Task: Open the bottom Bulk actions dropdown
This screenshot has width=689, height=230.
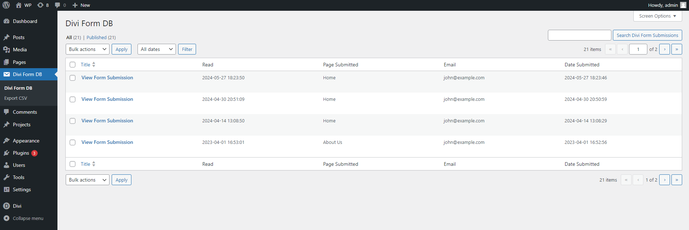Action: [x=88, y=180]
